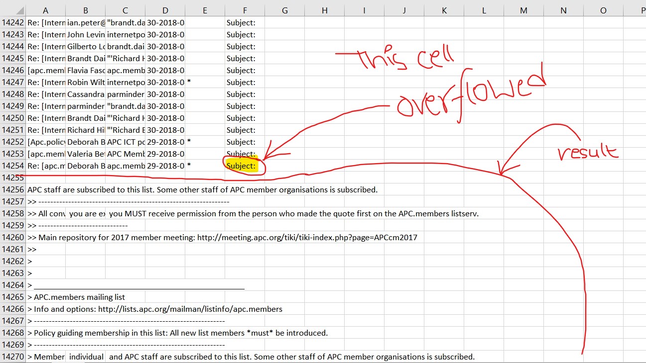Screen dimensions: 646x363
Task: Click column D header
Action: coord(165,10)
